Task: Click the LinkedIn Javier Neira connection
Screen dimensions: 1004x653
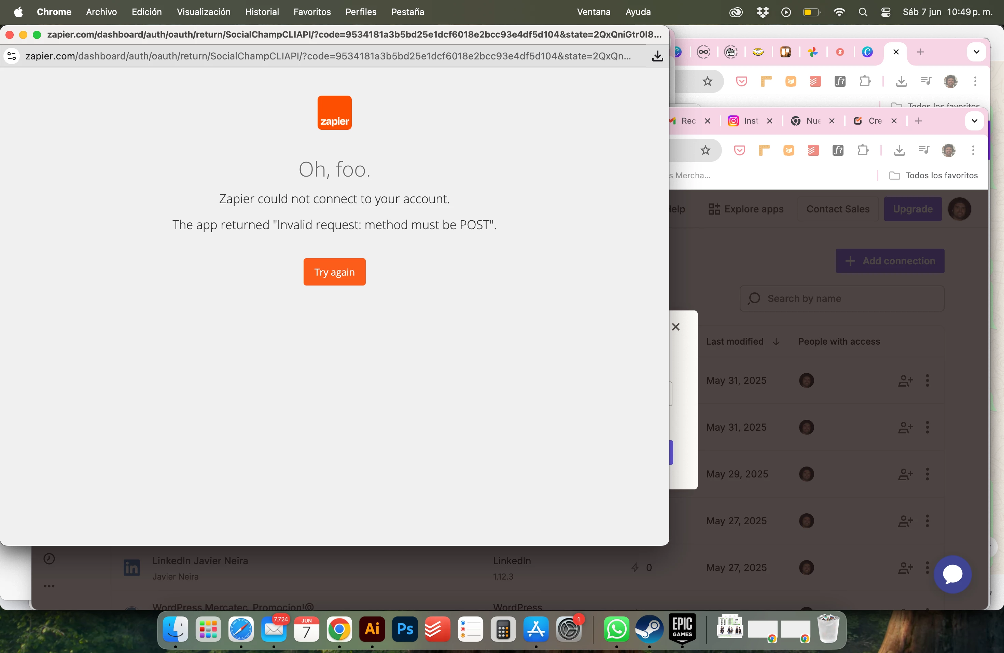Action: [200, 561]
